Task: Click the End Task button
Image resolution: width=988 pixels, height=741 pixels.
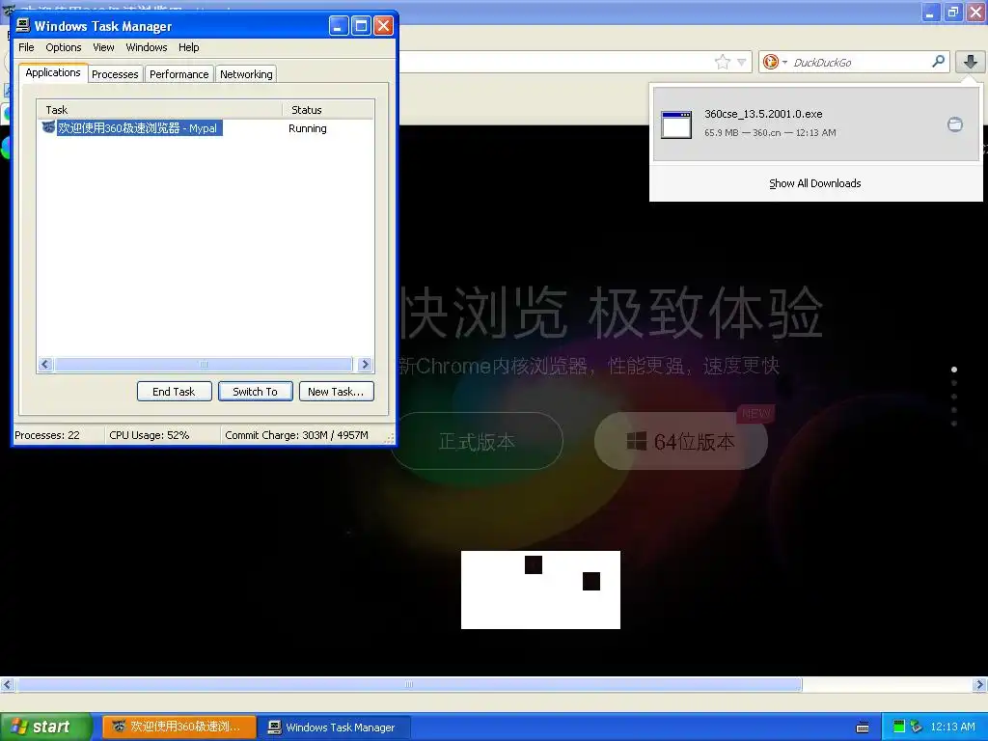Action: pos(174,392)
